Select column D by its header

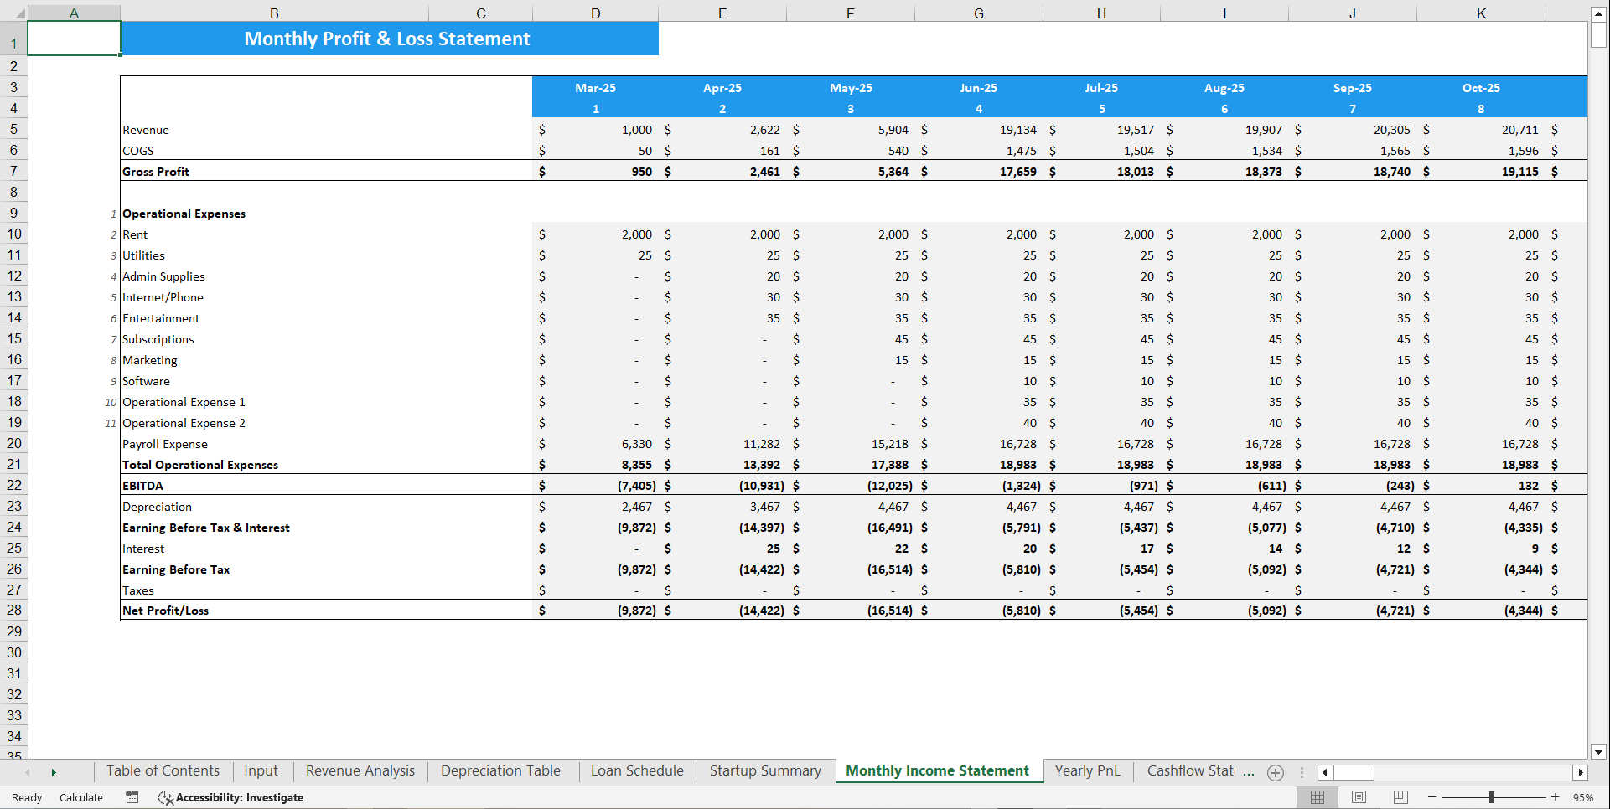[595, 13]
